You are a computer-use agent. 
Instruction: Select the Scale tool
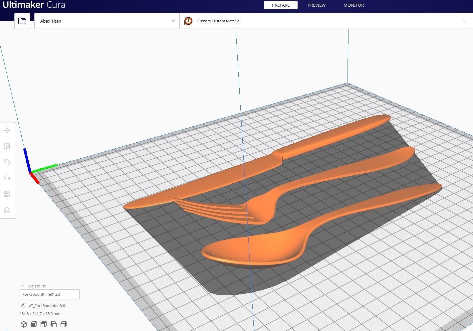coord(7,146)
